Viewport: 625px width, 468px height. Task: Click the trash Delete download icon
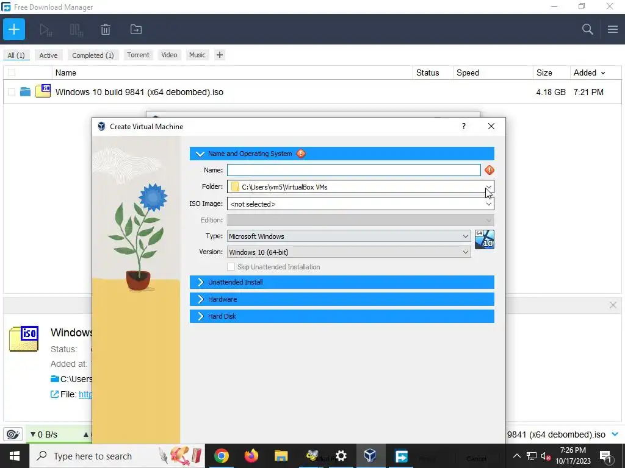point(106,29)
